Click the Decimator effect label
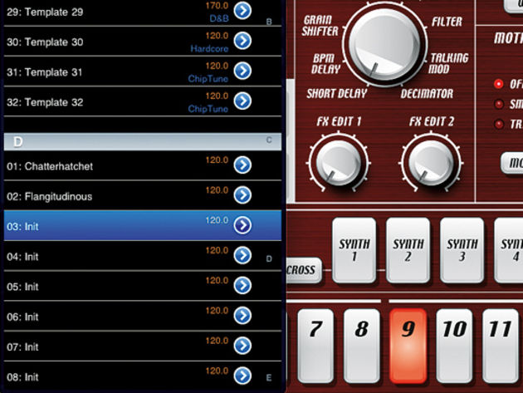 point(427,94)
